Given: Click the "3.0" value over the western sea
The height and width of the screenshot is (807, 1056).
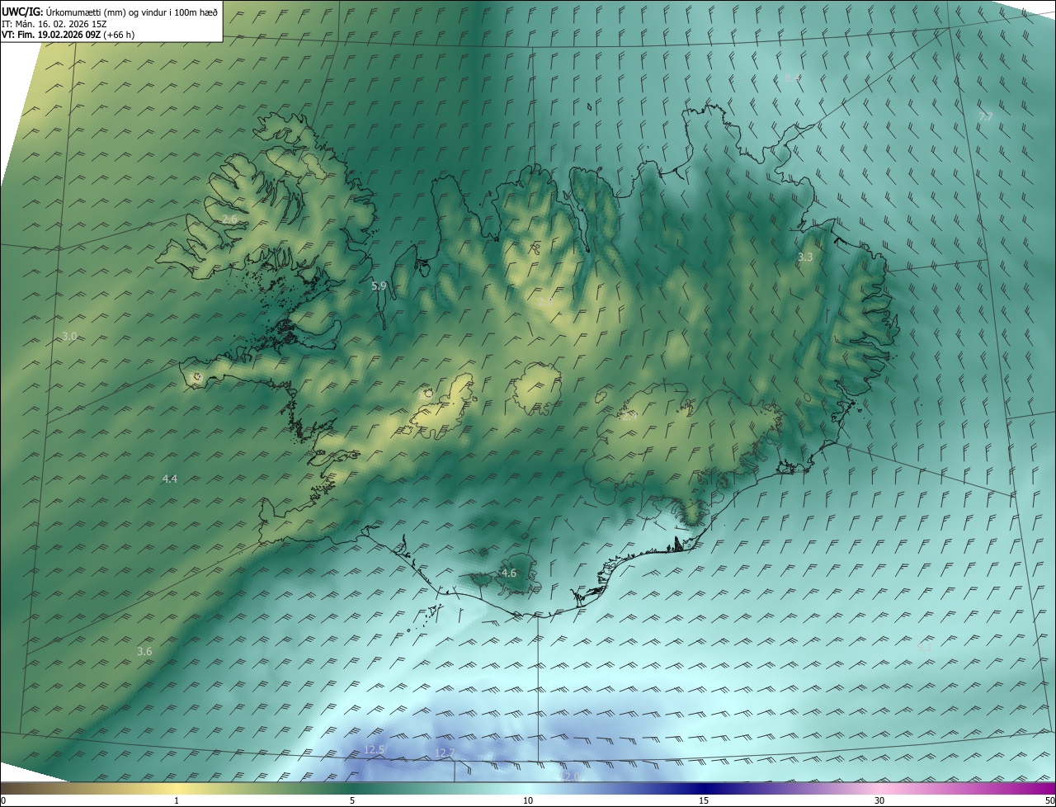Looking at the screenshot, I should (69, 337).
